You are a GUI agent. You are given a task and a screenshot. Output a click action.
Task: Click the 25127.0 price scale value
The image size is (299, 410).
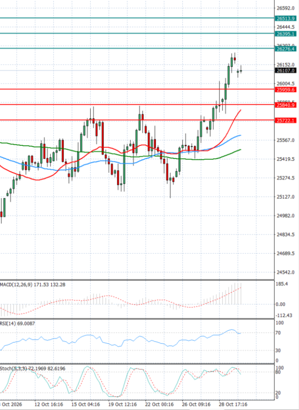coord(286,197)
